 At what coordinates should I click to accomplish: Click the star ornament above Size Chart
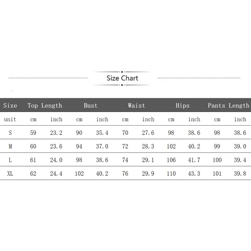pos(122,72)
